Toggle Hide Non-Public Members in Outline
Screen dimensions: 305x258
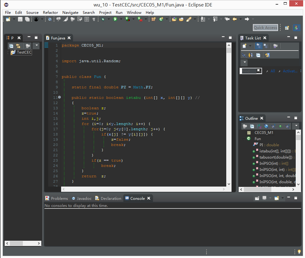coord(280,126)
